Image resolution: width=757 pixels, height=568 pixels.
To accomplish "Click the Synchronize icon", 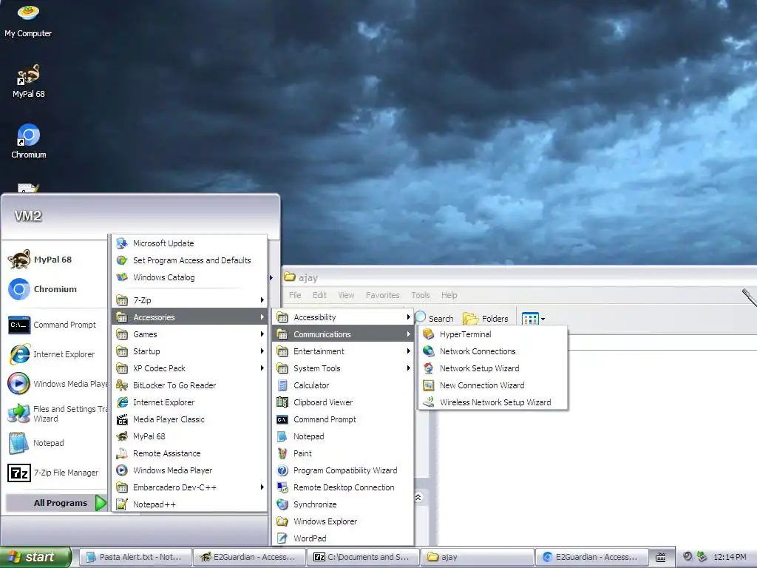I will pyautogui.click(x=282, y=504).
